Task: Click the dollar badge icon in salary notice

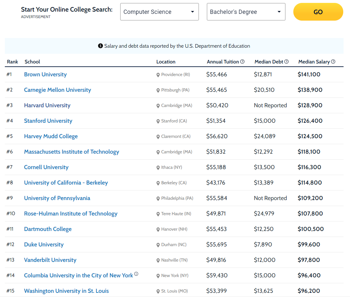Action: pyautogui.click(x=100, y=46)
